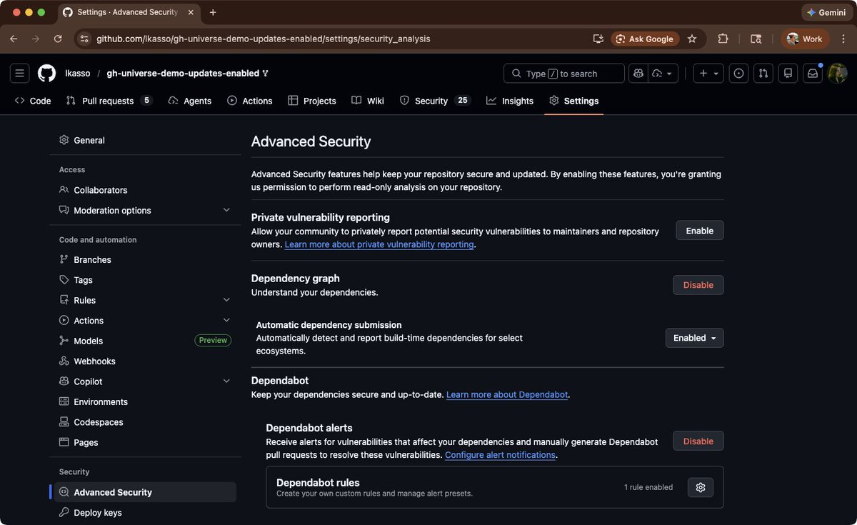The height and width of the screenshot is (525, 857).
Task: Open a new browser tab
Action: pos(213,12)
